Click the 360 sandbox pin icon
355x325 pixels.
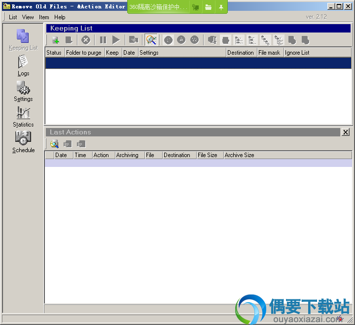point(221,7)
